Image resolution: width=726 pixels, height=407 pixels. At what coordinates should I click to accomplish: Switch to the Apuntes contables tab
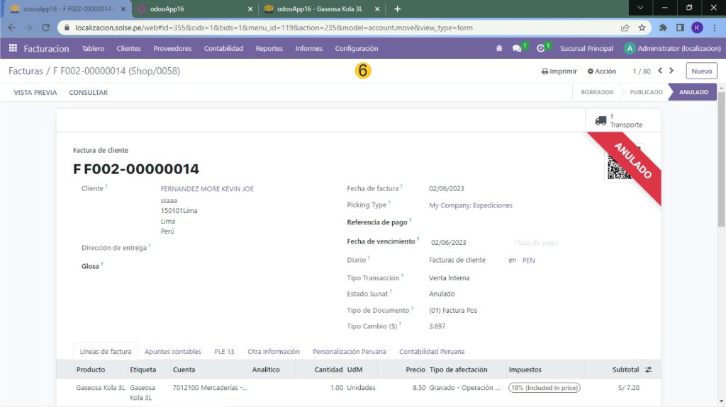coord(172,352)
